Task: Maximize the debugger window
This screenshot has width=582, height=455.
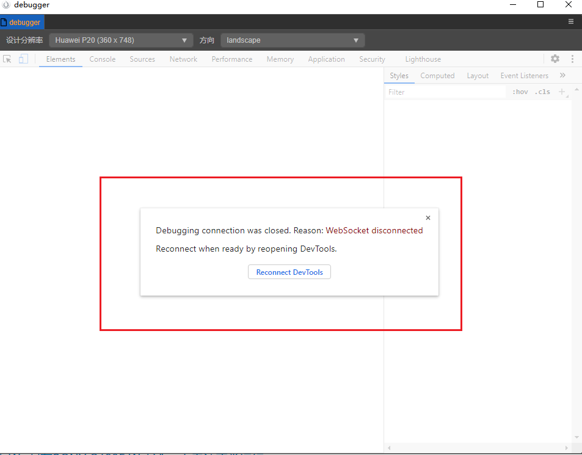Action: [x=540, y=4]
